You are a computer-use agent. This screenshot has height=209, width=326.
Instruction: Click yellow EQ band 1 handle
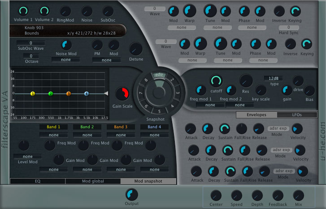pos(33,94)
